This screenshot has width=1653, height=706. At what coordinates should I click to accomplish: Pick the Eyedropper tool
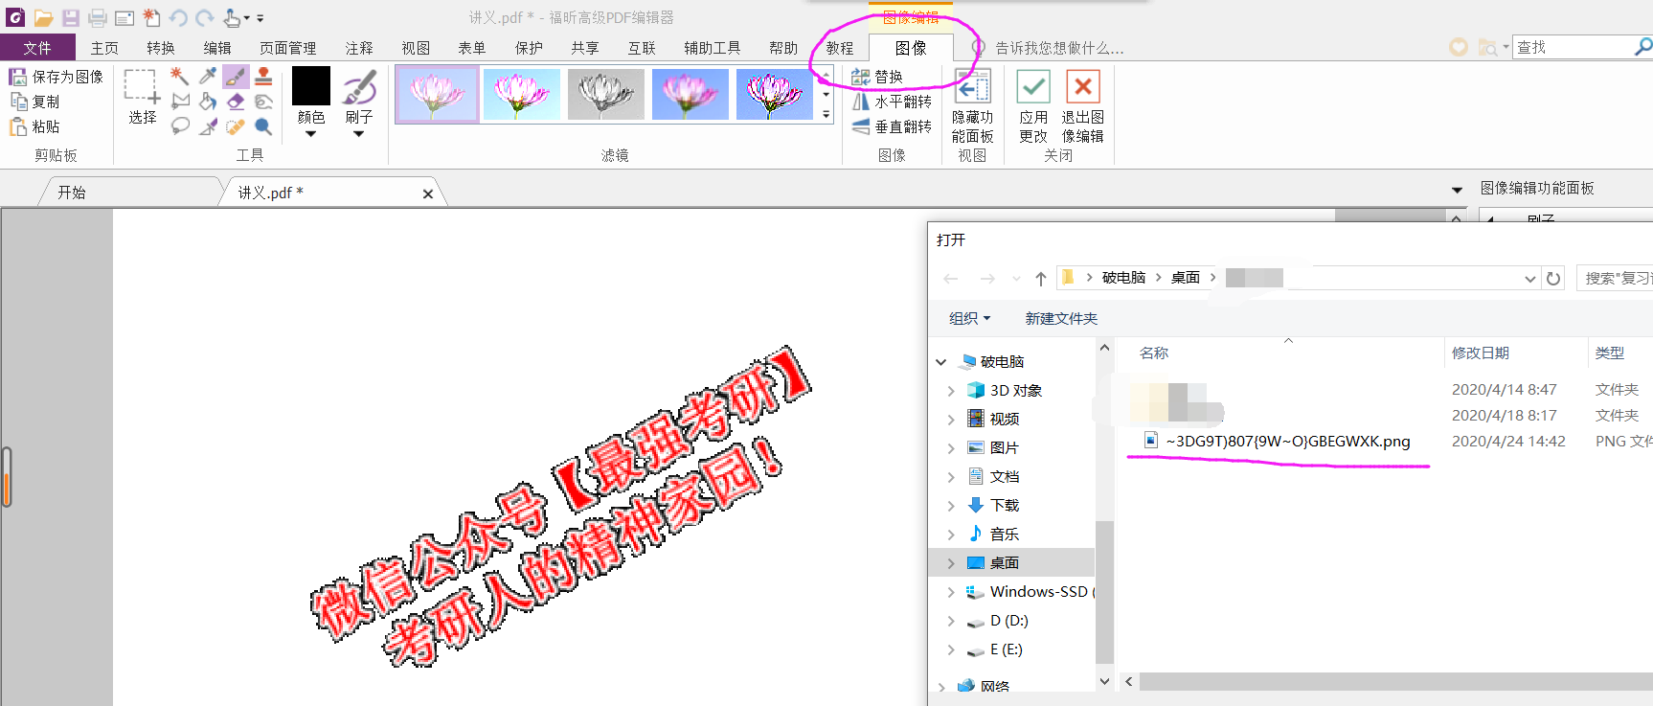click(x=207, y=76)
